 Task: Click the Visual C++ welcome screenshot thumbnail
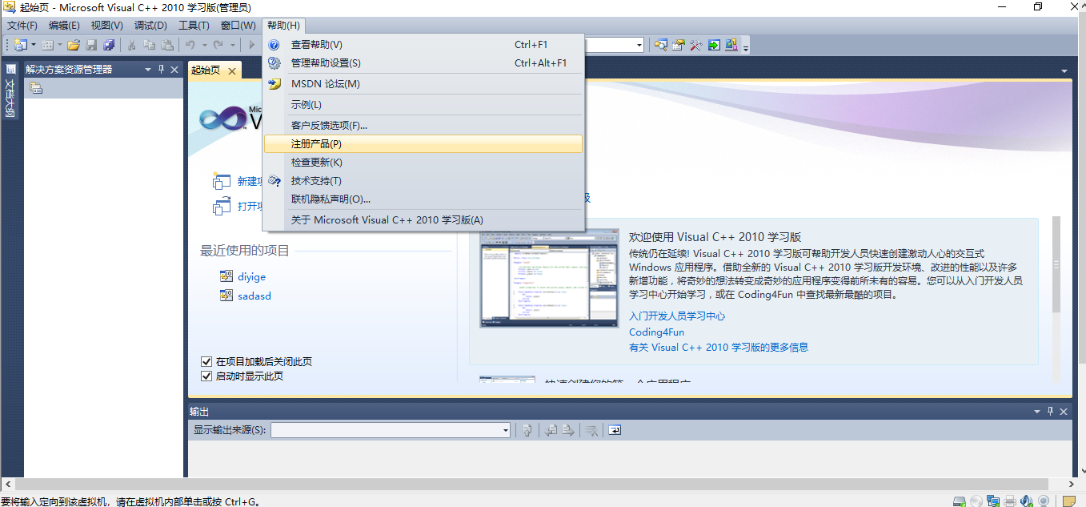point(549,278)
